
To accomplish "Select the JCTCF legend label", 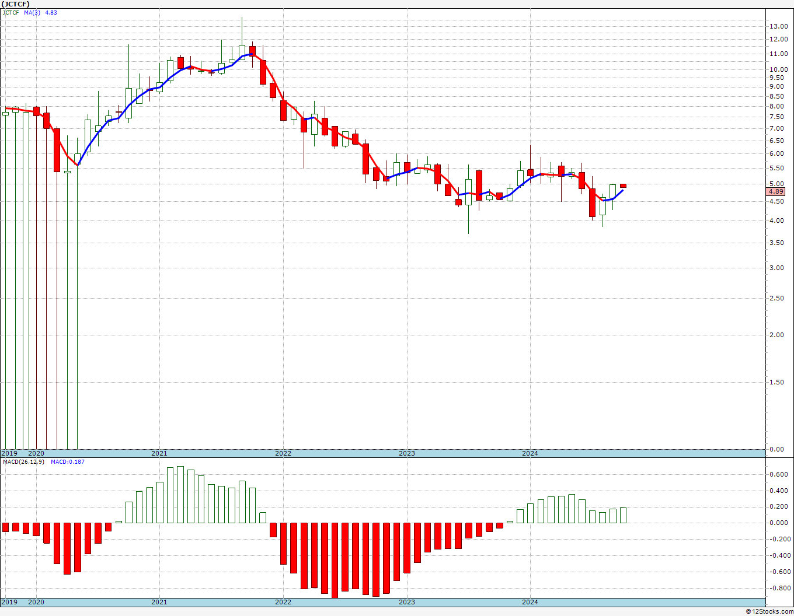I will click(x=11, y=12).
